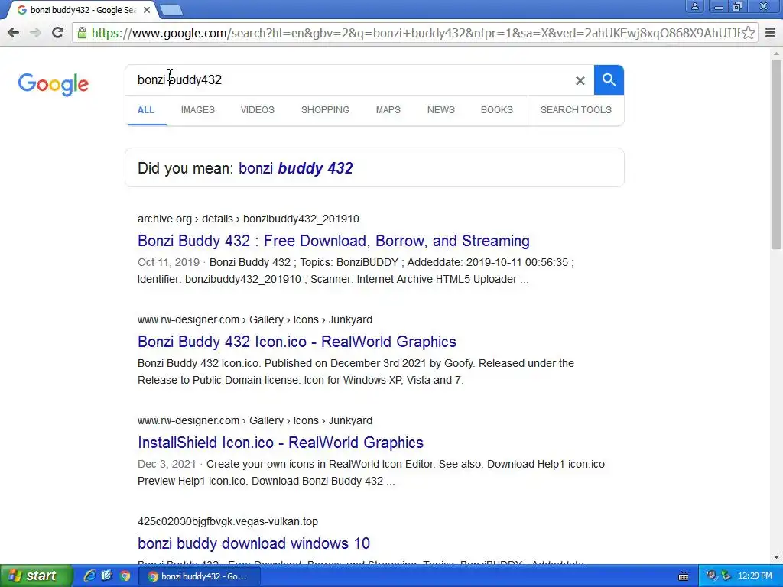Click the first system tray icon

coord(711,576)
